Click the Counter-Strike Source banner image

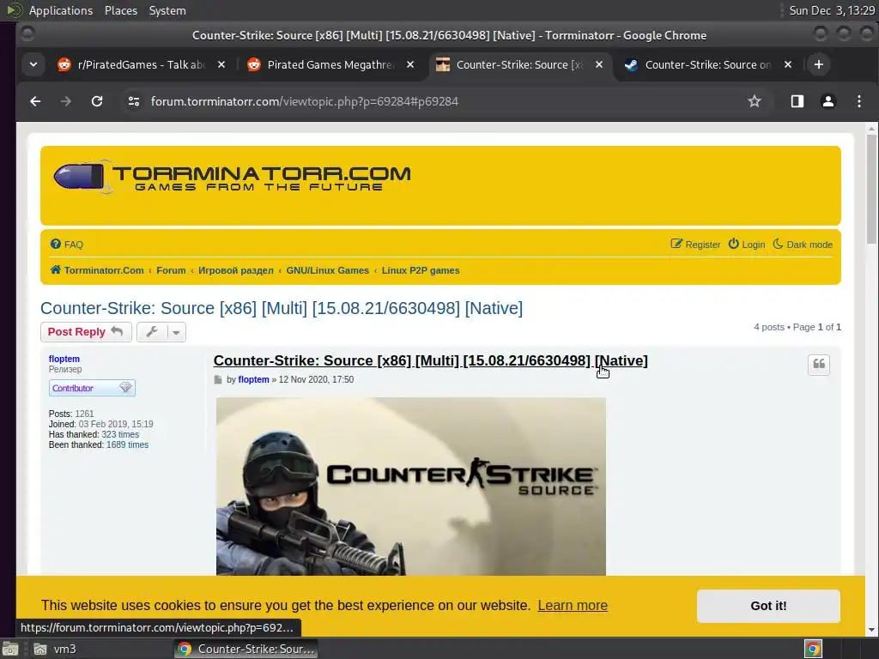coord(411,487)
